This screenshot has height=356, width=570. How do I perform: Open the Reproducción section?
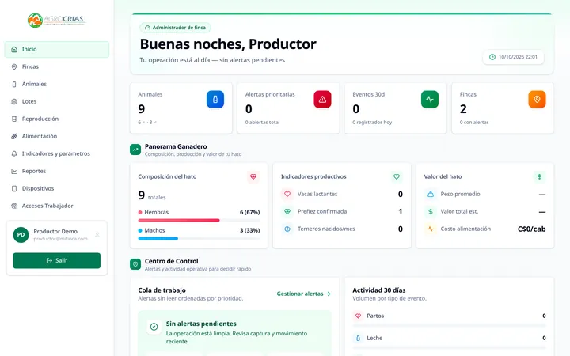tap(57, 119)
